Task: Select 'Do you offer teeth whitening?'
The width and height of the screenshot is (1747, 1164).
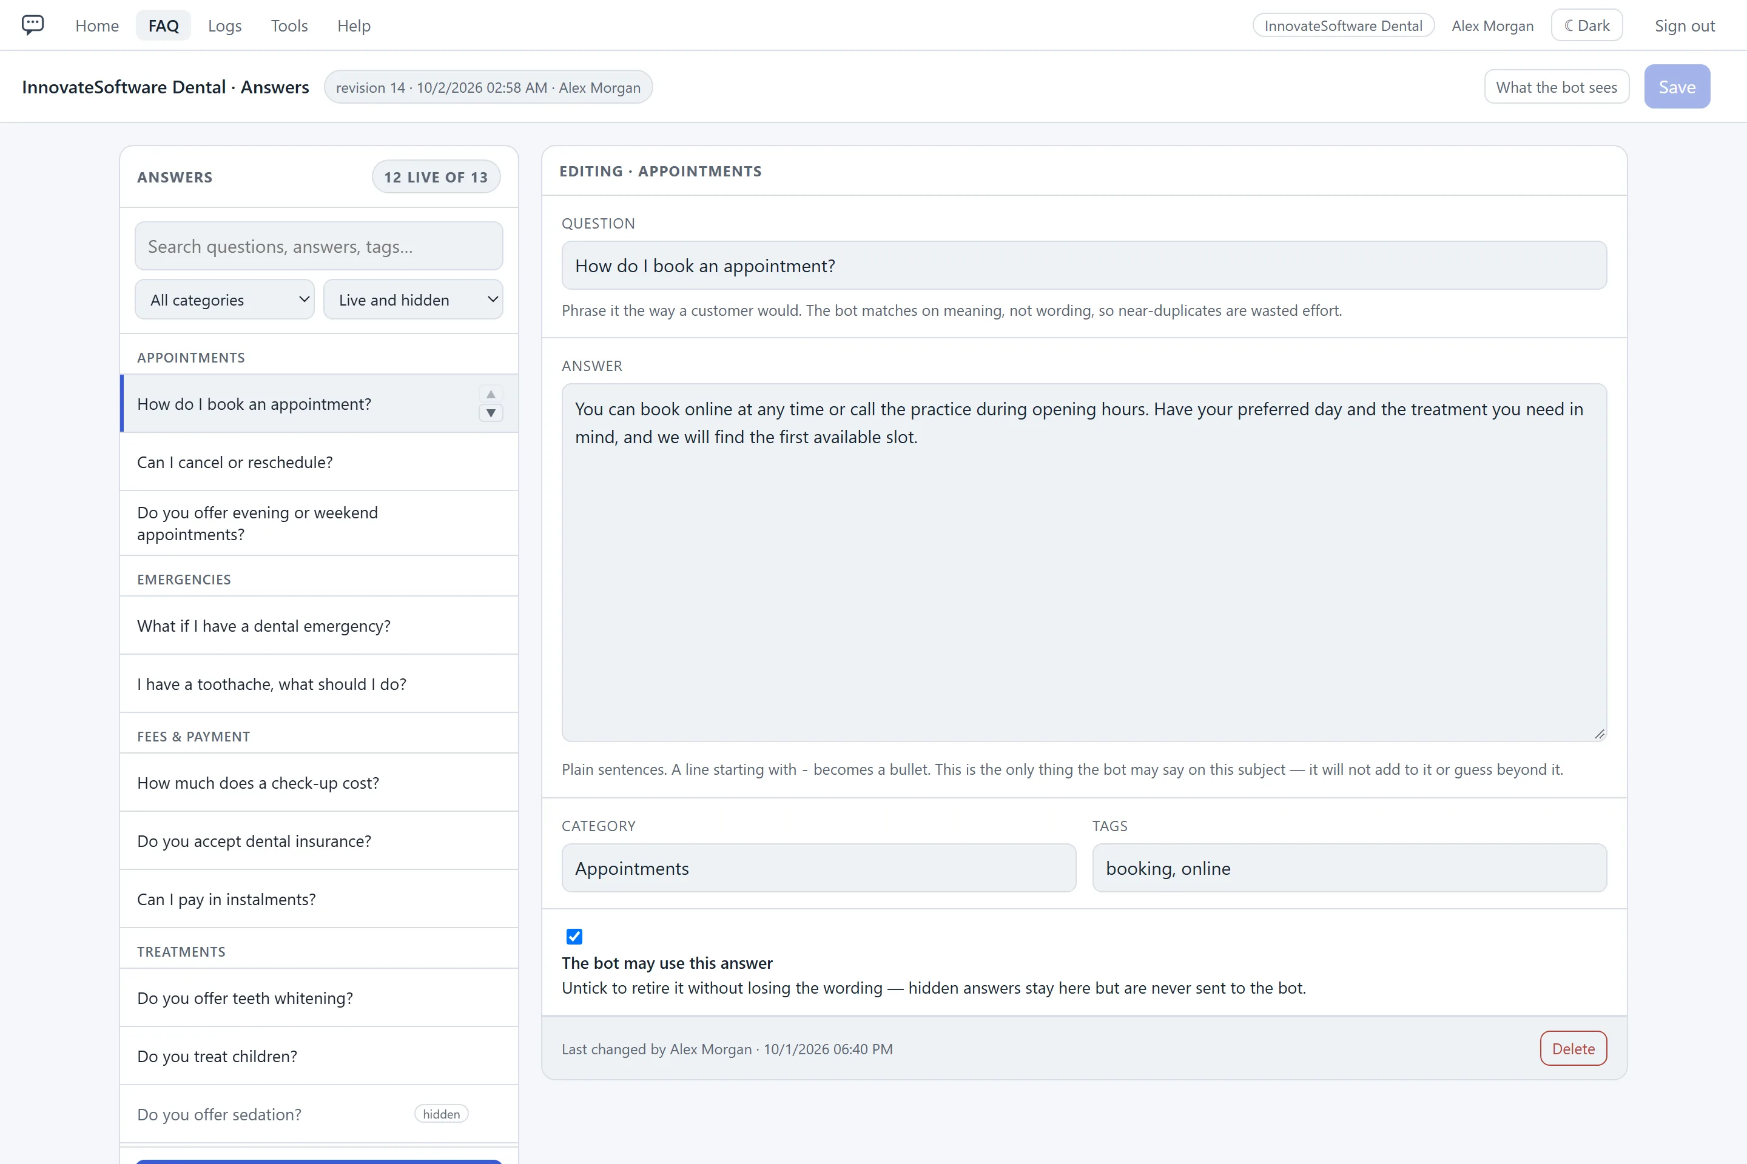Action: coord(318,998)
